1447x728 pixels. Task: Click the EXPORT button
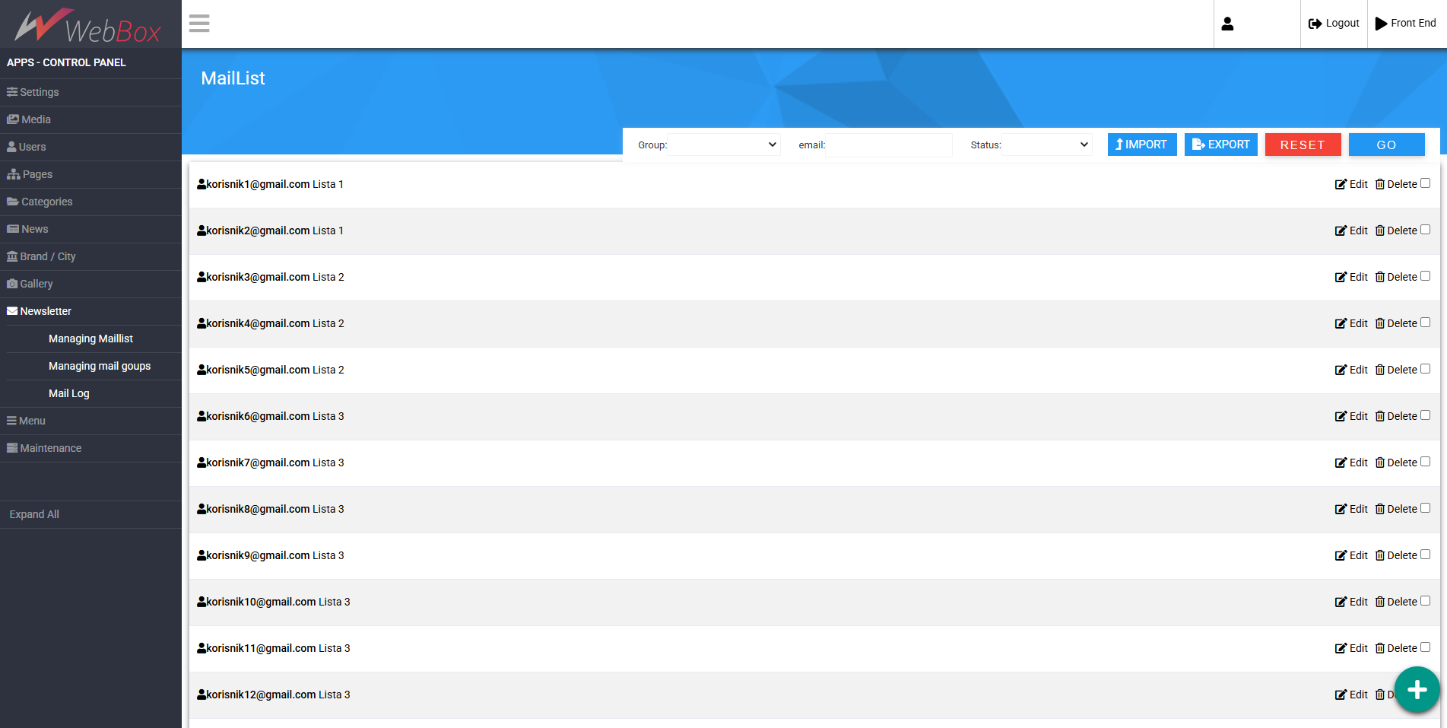pyautogui.click(x=1221, y=145)
